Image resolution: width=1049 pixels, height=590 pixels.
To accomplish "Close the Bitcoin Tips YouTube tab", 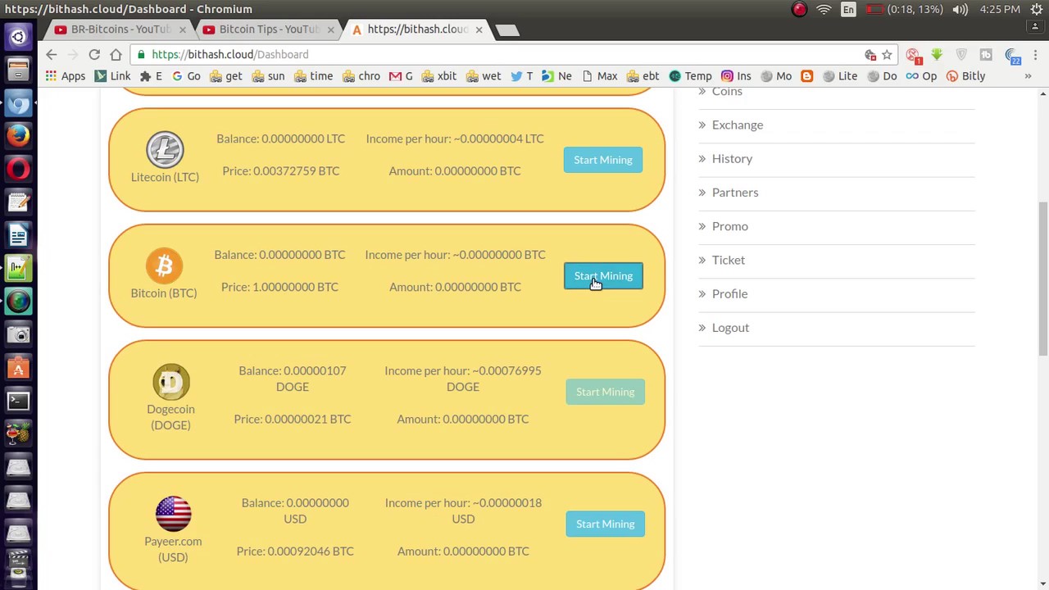I will tap(330, 29).
